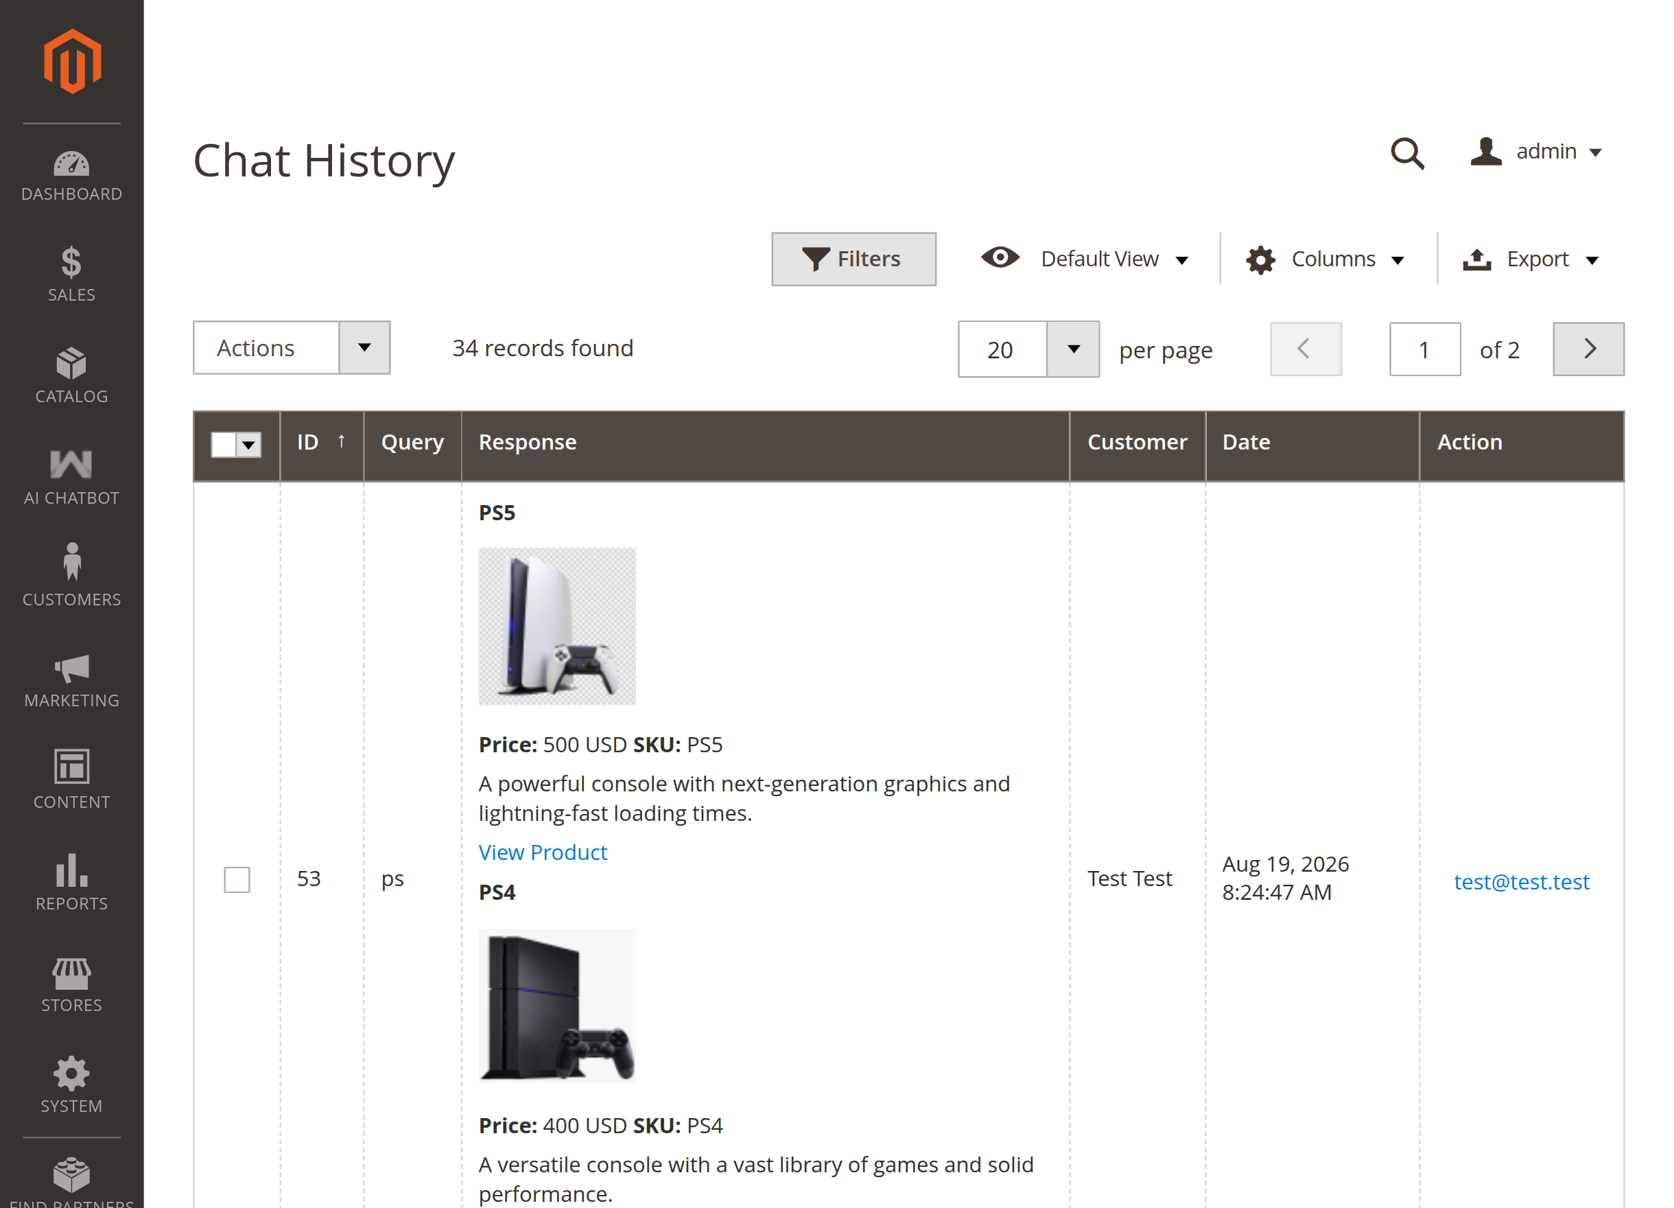Go to the next page
Screen dimensions: 1674x1208
click(1588, 349)
